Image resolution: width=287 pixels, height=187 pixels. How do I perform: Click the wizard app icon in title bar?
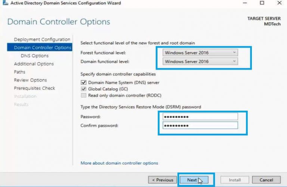[x=5, y=3]
